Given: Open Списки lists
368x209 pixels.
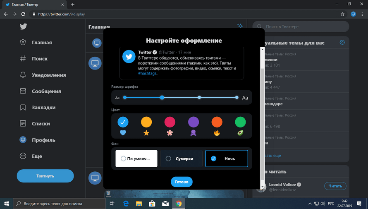Looking at the screenshot, I should pyautogui.click(x=35, y=123).
